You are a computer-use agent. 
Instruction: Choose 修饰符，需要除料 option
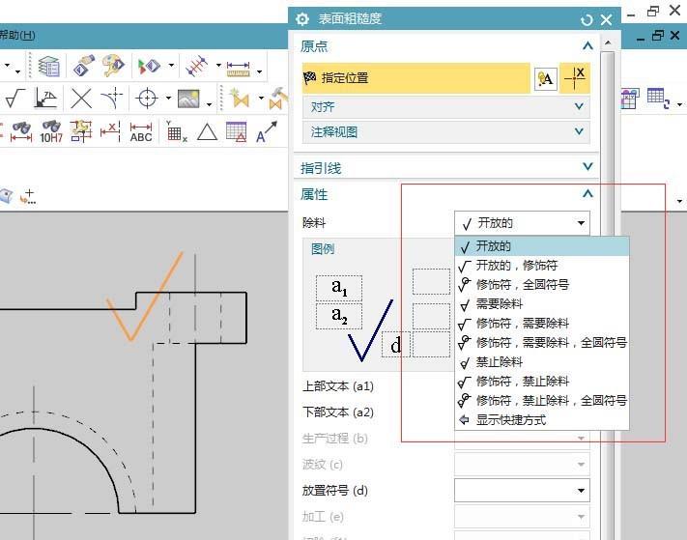pos(542,324)
